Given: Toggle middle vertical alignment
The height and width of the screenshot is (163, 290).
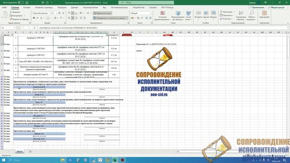Looking at the screenshot, I should [x=72, y=13].
